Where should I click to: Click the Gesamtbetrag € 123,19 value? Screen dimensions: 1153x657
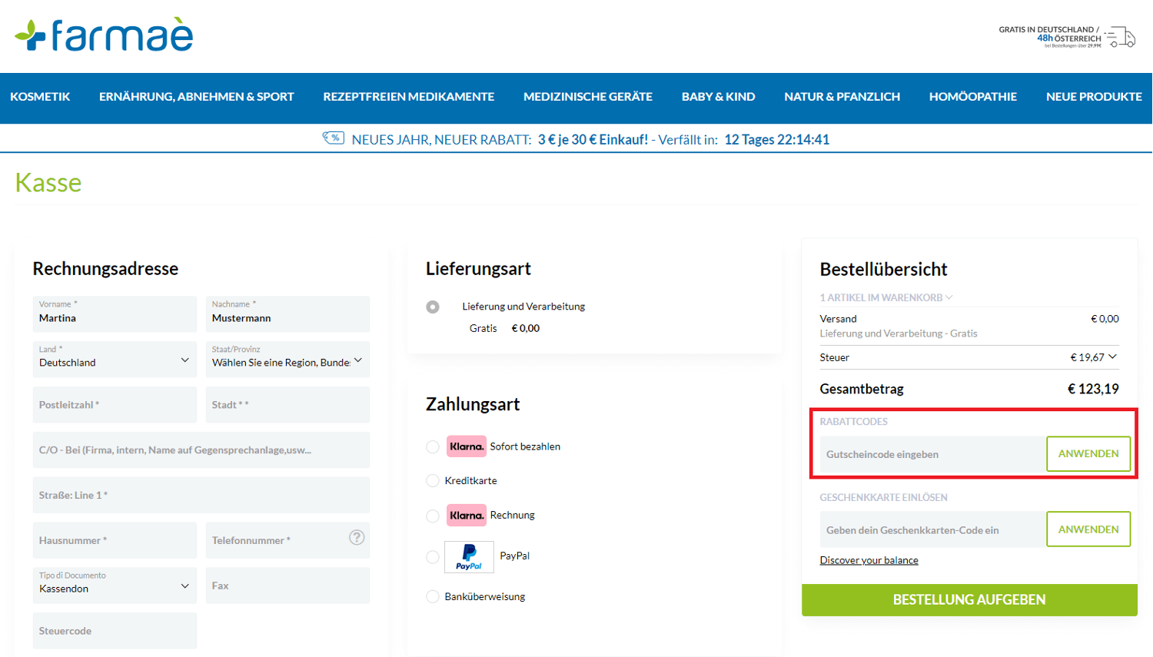click(x=1093, y=389)
